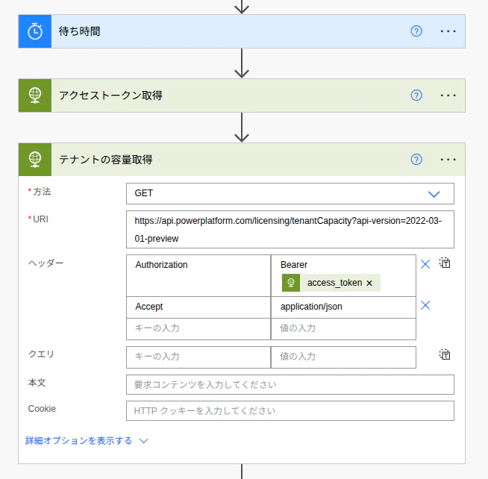Click the application/json header value field
The width and height of the screenshot is (488, 479).
[x=343, y=307]
